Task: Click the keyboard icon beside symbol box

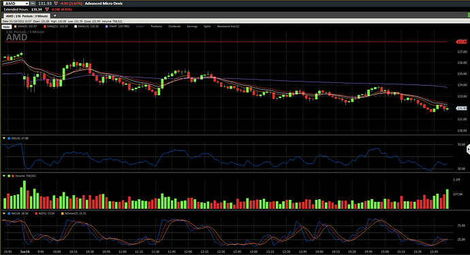Action: (x=33, y=3)
